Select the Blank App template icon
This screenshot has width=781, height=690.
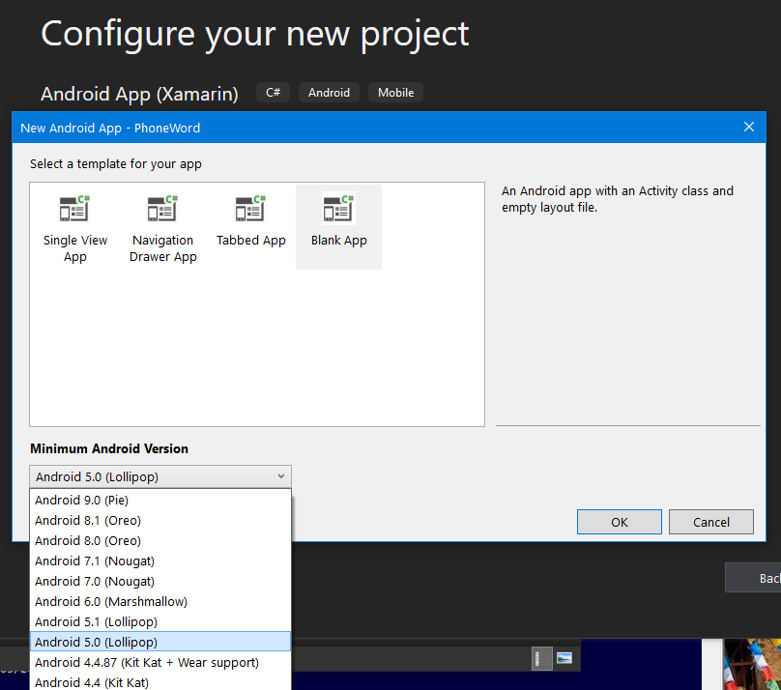(338, 210)
